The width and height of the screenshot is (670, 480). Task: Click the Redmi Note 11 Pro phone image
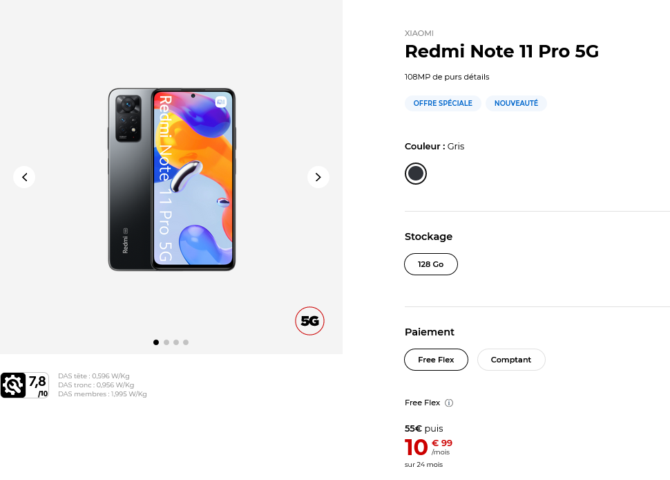point(172,179)
